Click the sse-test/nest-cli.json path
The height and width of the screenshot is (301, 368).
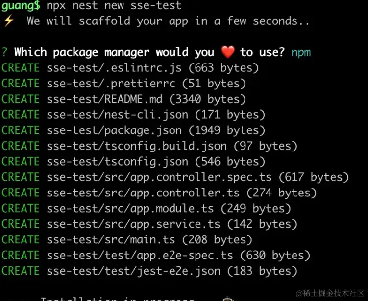click(x=117, y=115)
